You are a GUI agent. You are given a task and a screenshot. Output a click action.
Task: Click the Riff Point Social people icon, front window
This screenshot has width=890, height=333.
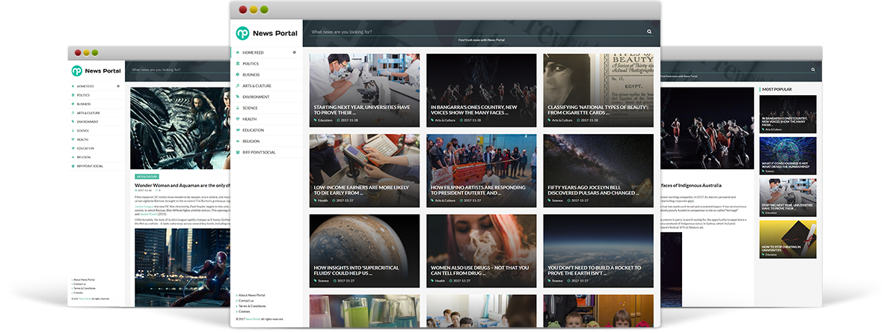tap(238, 153)
